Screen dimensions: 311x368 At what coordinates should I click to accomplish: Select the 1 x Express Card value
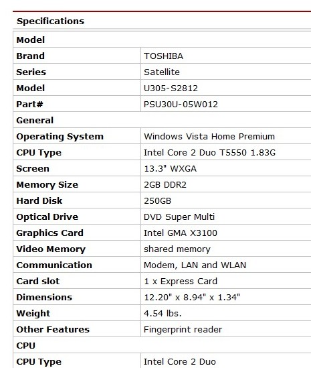pos(181,281)
